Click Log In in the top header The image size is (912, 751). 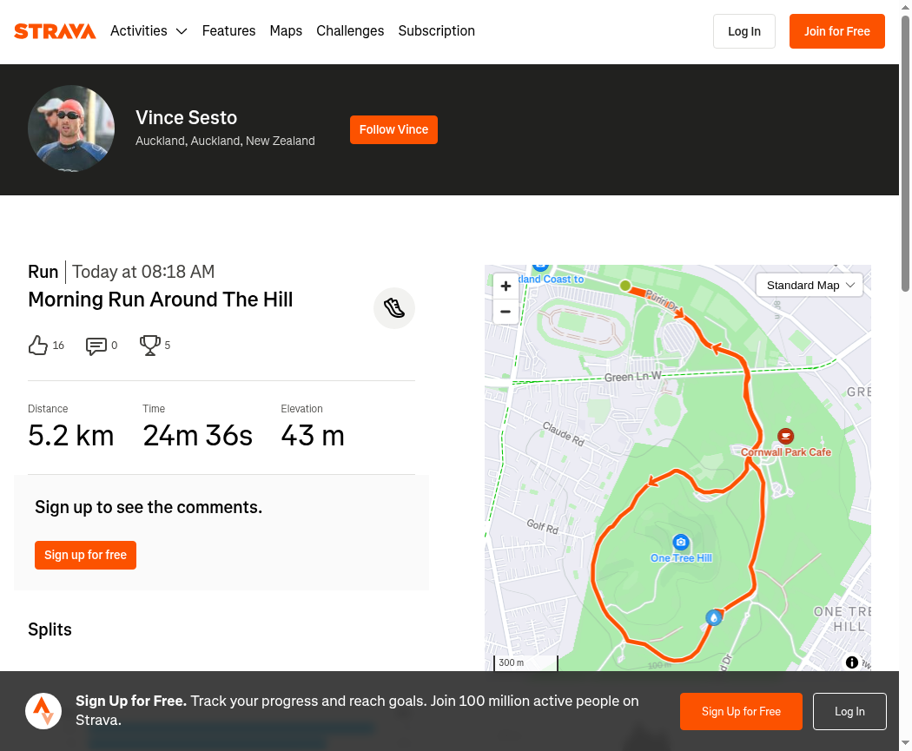[743, 31]
